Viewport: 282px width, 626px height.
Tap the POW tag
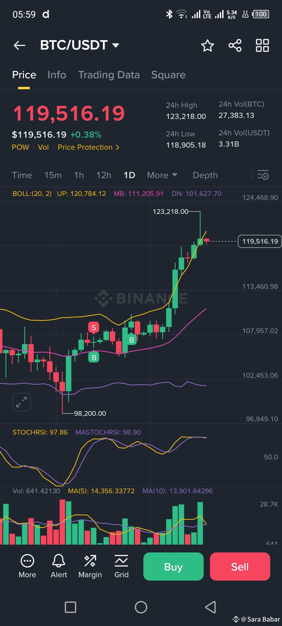20,147
